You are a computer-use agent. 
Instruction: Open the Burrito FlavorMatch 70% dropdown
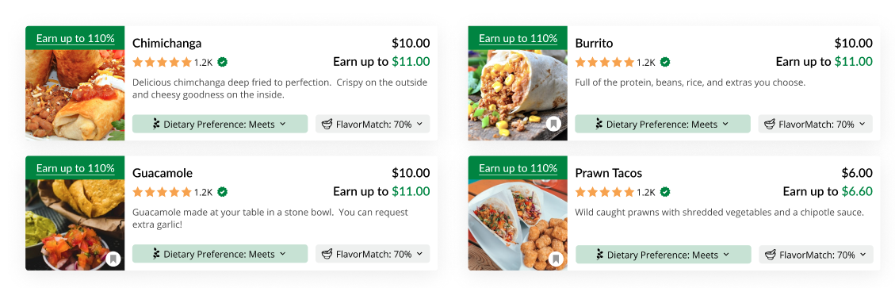coord(815,124)
